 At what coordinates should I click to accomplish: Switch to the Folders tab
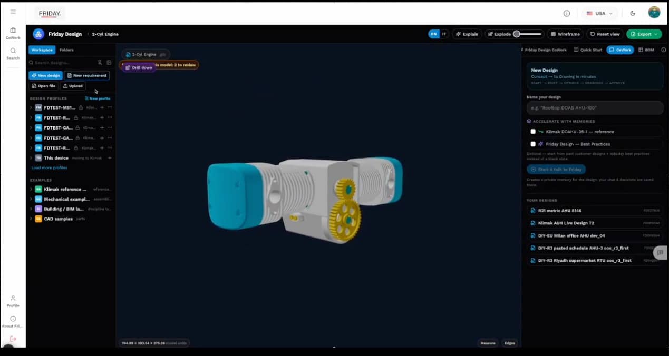point(66,50)
